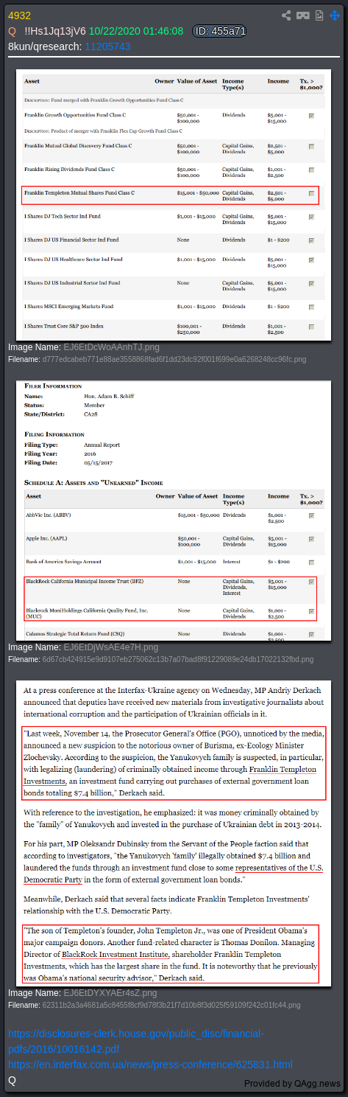Click image name EJ6EtDcWoAAnhTJ.png

[x=111, y=347]
